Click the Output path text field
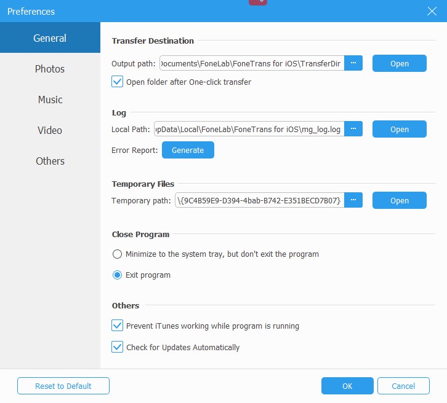 [252, 63]
